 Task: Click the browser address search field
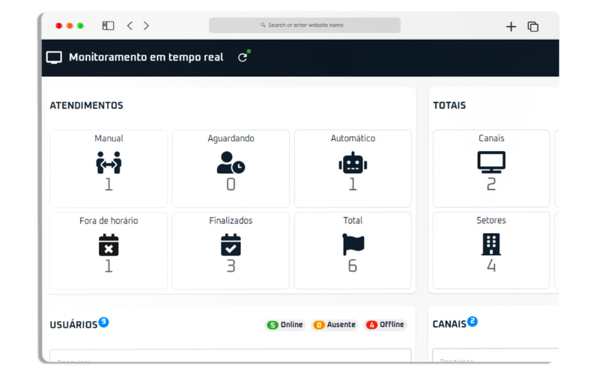(x=305, y=25)
